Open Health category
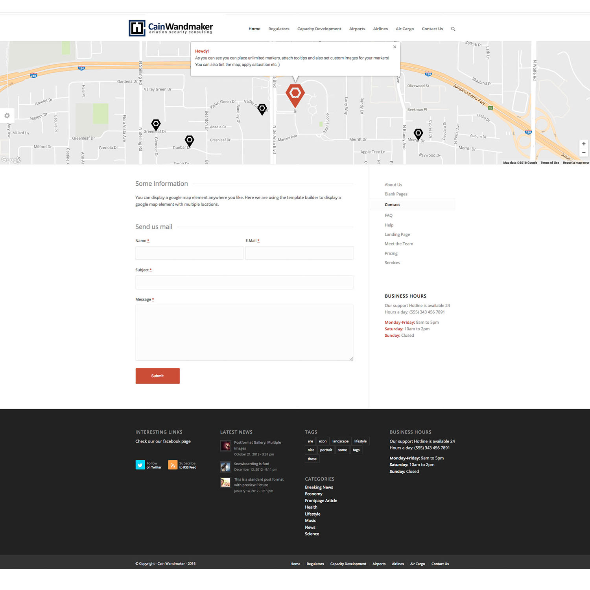This screenshot has width=590, height=590. 311,507
